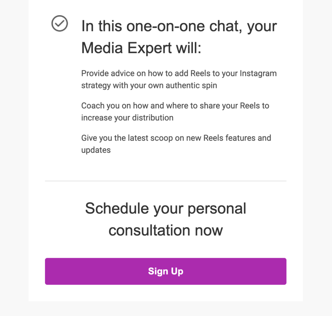The image size is (332, 316).
Task: Click the purple Sign Up button
Action: (166, 271)
